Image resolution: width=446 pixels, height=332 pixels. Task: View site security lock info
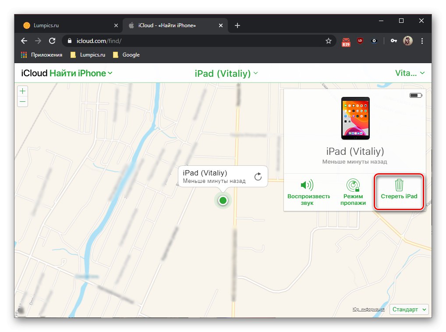click(x=70, y=41)
